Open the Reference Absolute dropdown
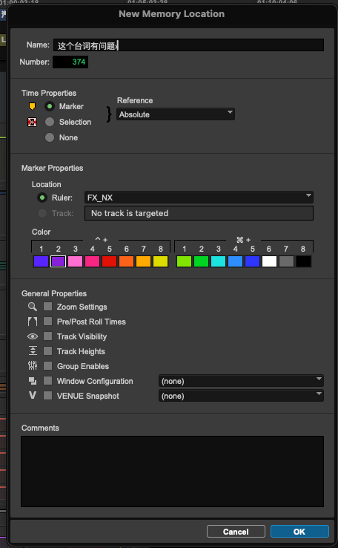Screen dimensions: 338x548 (x=176, y=114)
